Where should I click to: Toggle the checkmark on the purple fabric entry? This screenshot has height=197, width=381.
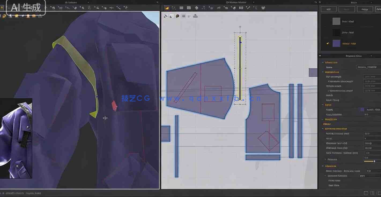[x=328, y=43]
